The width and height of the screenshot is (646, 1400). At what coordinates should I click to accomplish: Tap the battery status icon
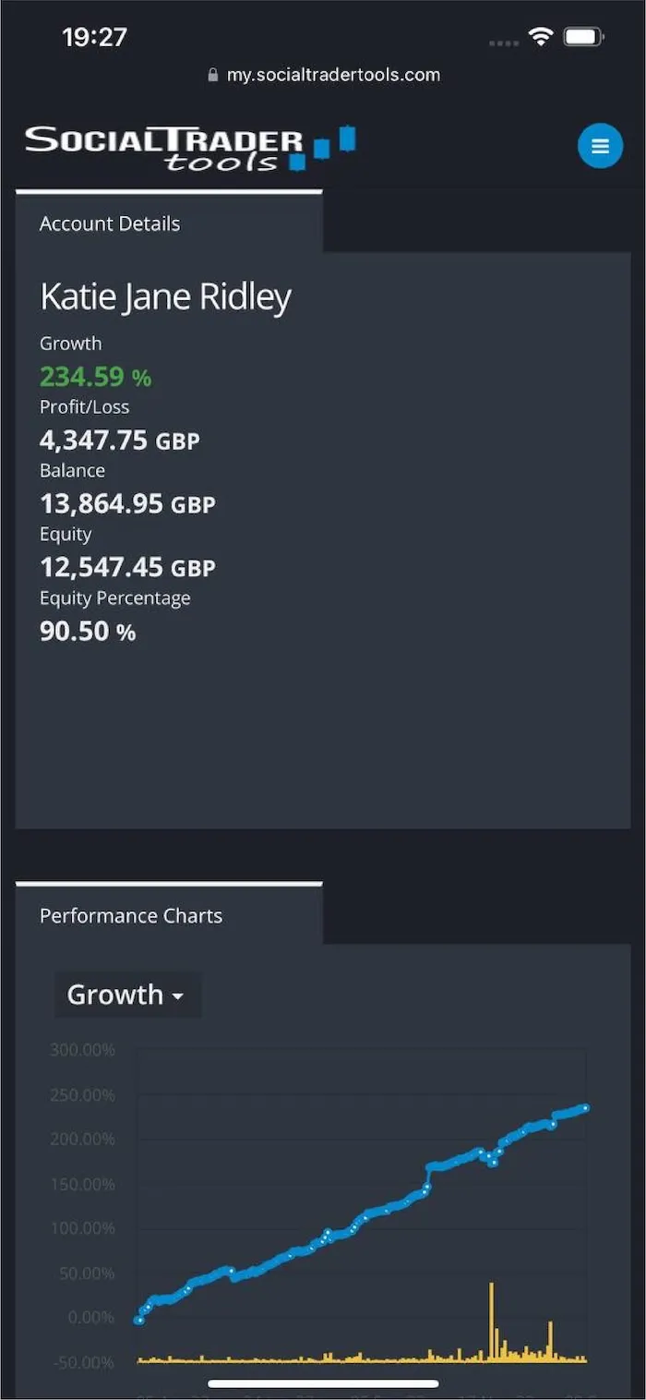click(584, 37)
